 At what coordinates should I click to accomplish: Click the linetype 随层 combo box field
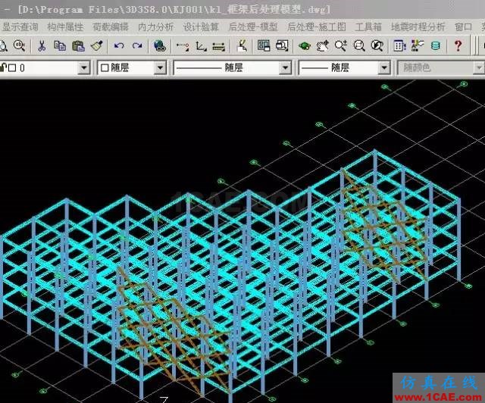point(233,67)
